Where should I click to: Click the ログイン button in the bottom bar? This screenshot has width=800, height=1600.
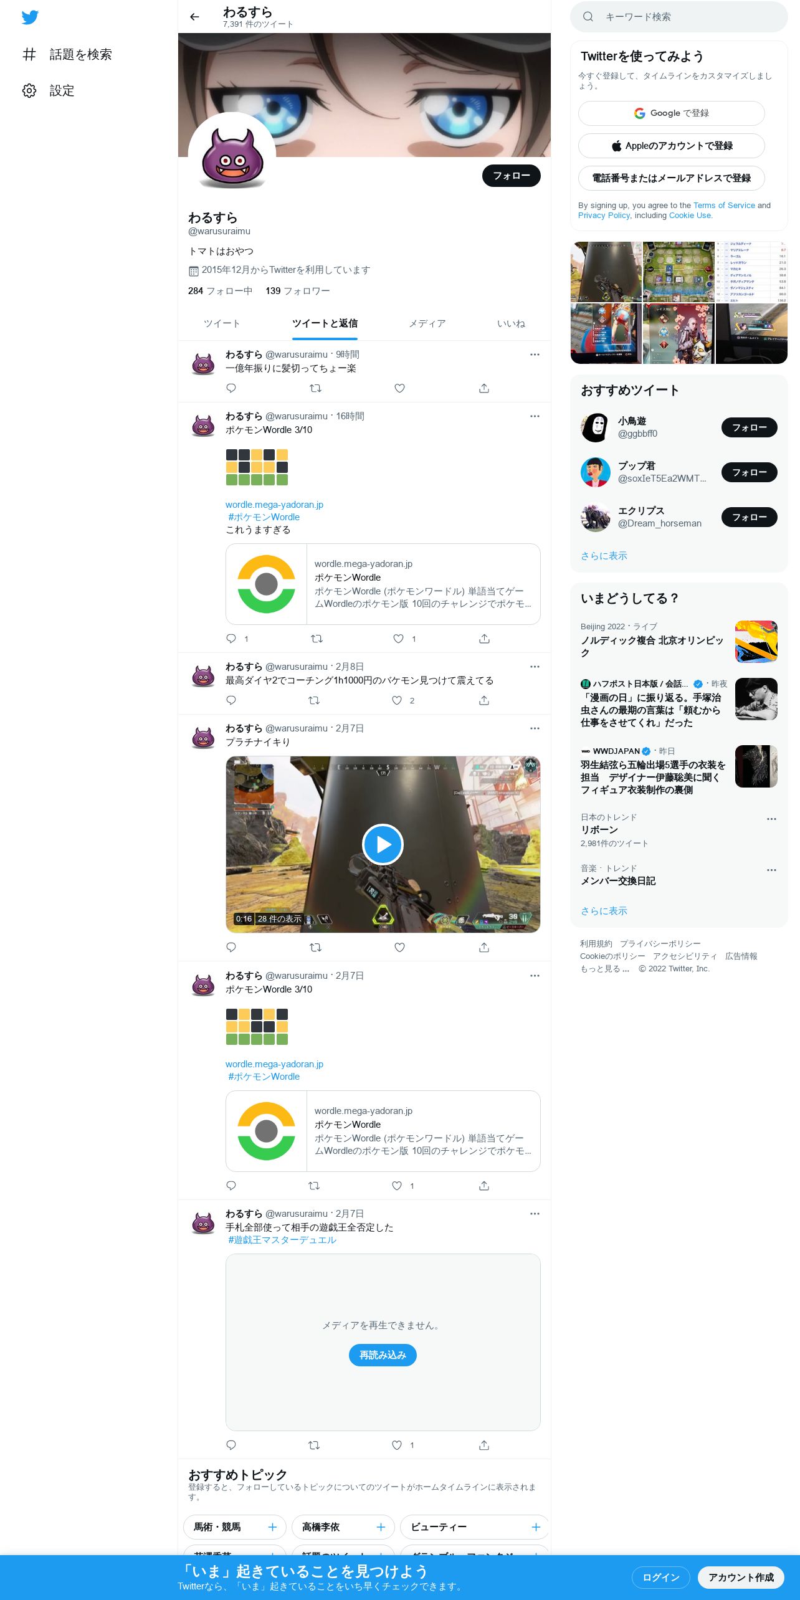point(660,1578)
